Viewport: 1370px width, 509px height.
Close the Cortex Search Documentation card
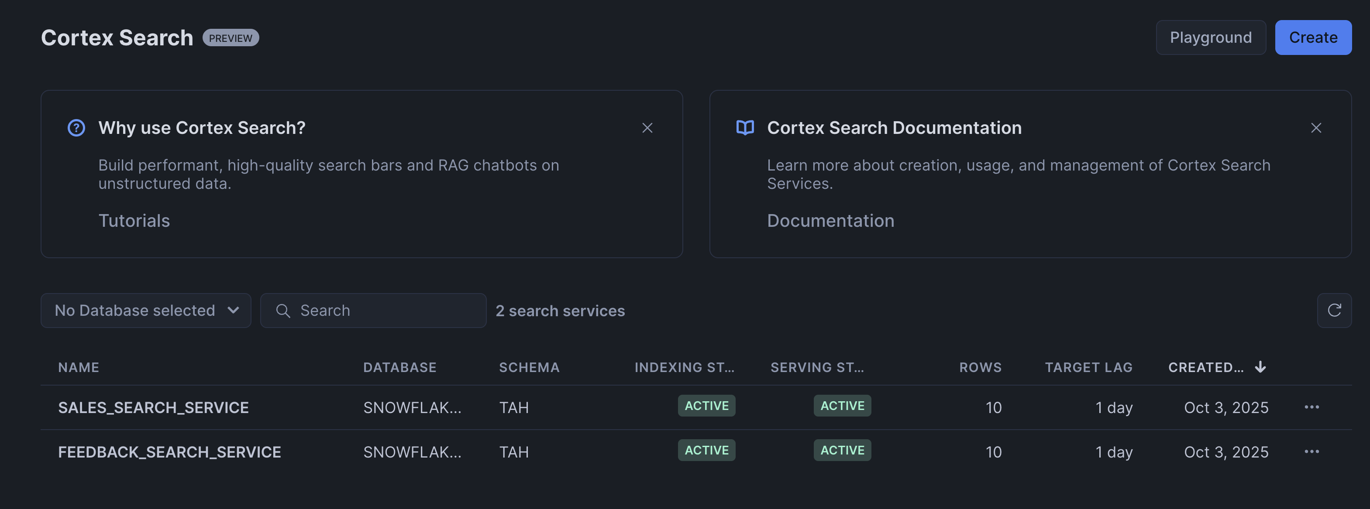pyautogui.click(x=1316, y=128)
